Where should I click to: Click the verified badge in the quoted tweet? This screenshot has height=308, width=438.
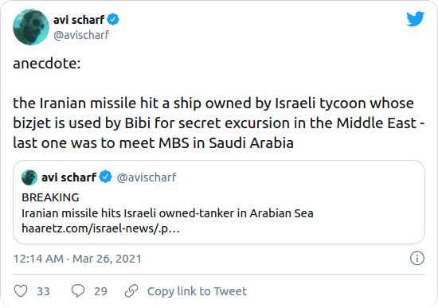click(106, 177)
